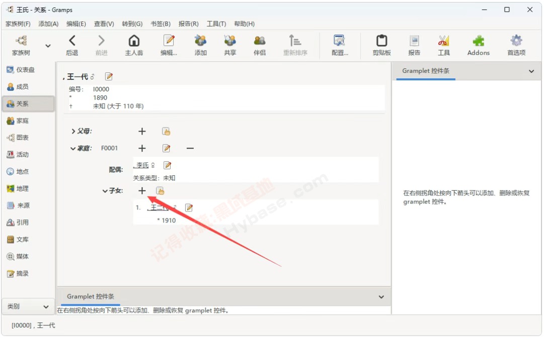The height and width of the screenshot is (338, 544).
Task: Expand the 父母 section
Action: (x=73, y=131)
